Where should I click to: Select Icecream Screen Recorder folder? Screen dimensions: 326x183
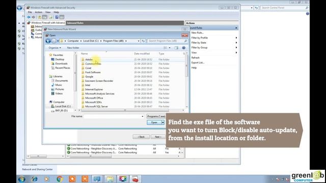[x=99, y=81]
